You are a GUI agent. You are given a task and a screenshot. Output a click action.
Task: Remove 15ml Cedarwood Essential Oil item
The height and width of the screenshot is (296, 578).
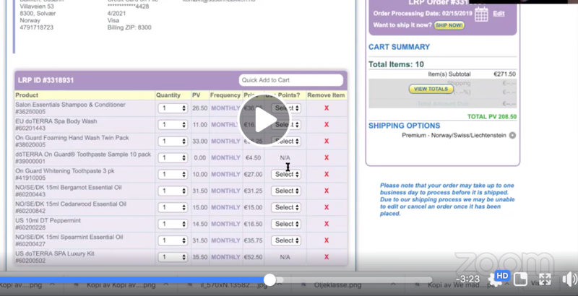[327, 207]
